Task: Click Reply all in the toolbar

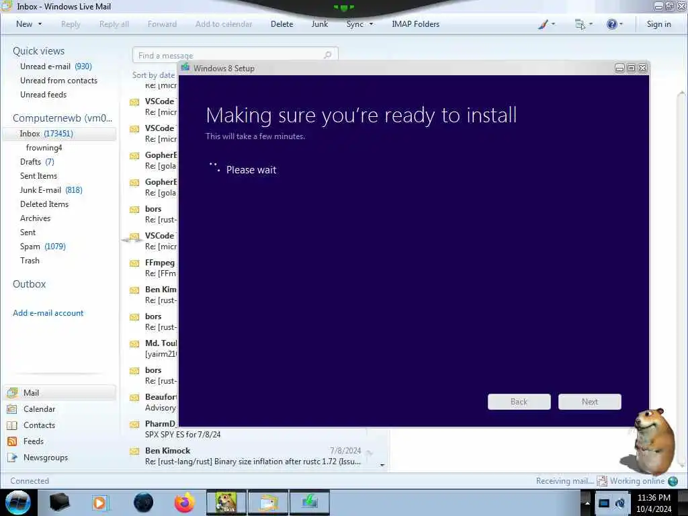Action: (x=114, y=24)
